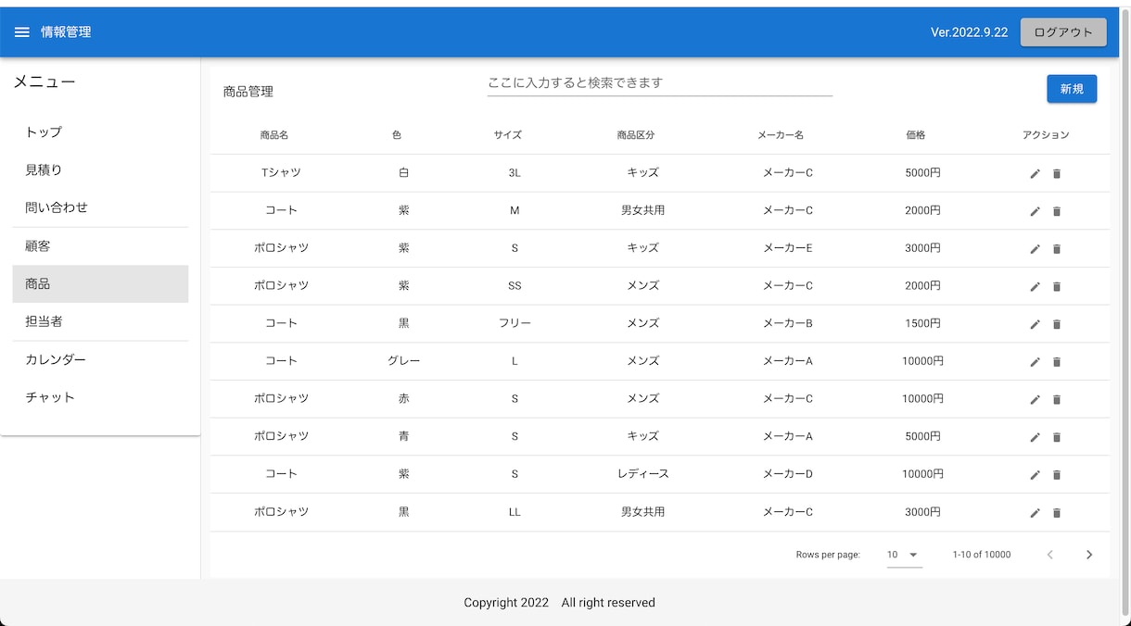
Task: Click the LL size cell
Action: coord(515,512)
